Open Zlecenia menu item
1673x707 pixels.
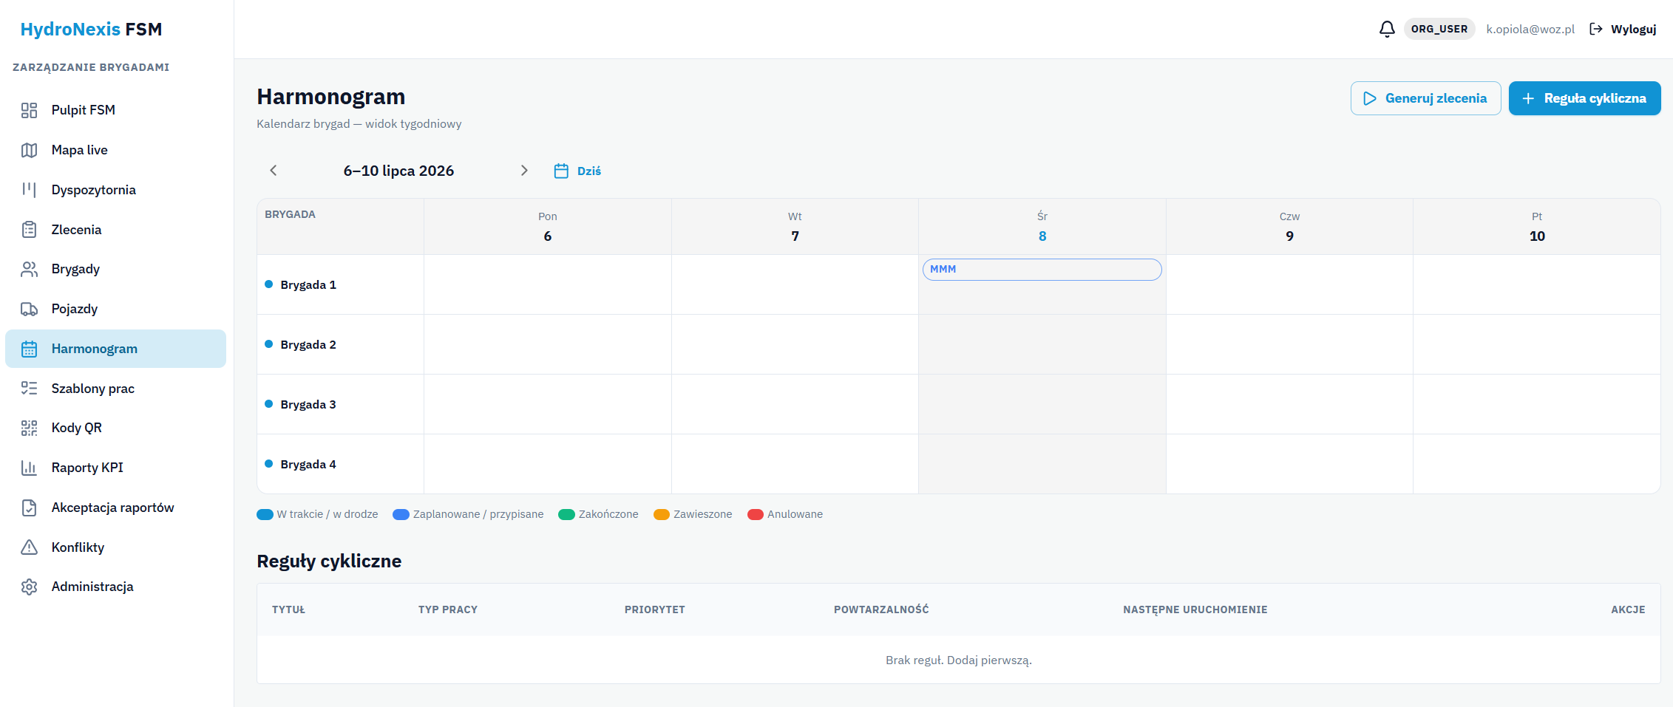point(115,230)
